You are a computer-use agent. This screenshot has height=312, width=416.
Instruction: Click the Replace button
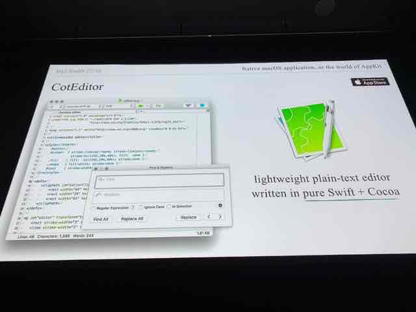pos(188,217)
